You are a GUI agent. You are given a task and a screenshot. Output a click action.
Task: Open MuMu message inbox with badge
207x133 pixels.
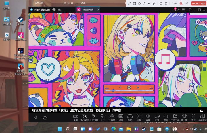175,9
